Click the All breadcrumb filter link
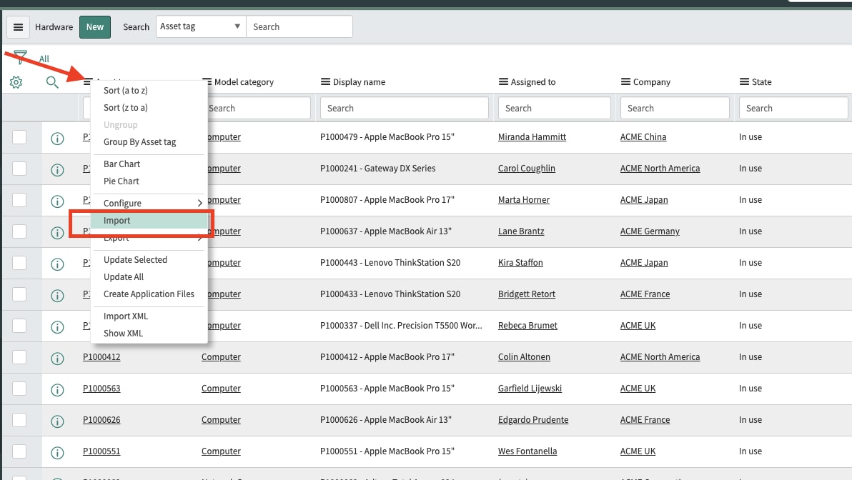The image size is (852, 480). tap(44, 59)
